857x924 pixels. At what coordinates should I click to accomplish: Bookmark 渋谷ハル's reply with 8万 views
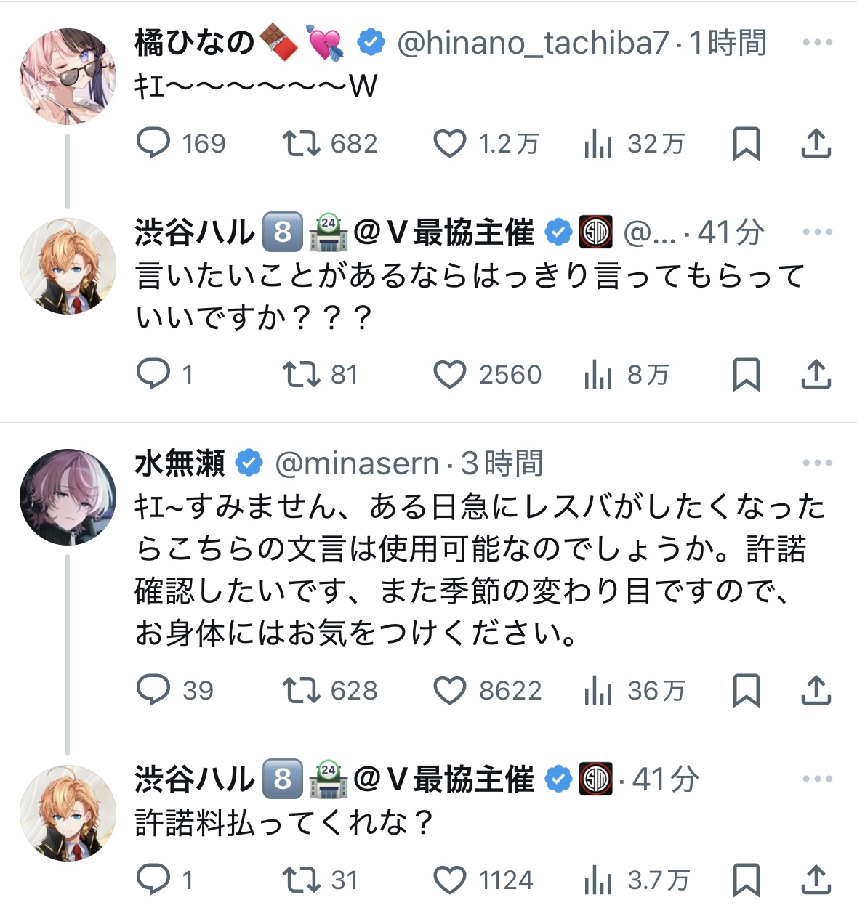[746, 375]
